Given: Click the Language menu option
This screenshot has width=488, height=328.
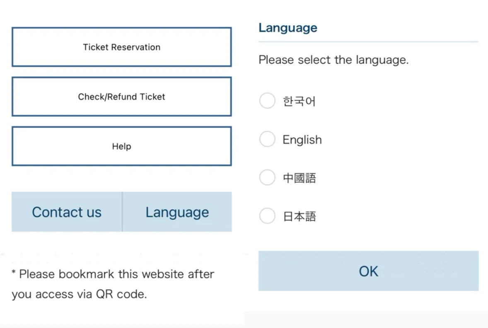Looking at the screenshot, I should [x=177, y=212].
